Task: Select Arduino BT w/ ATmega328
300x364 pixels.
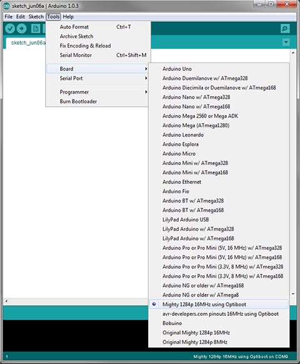Action: pos(219,201)
